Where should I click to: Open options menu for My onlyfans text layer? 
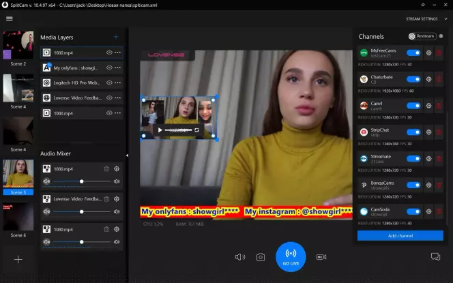tap(117, 68)
